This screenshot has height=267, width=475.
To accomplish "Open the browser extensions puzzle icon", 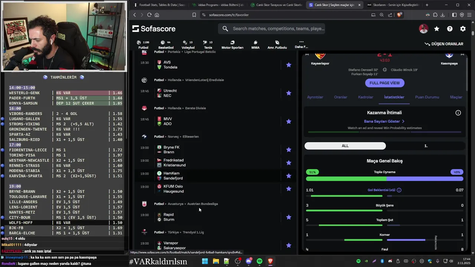I will tap(435, 15).
